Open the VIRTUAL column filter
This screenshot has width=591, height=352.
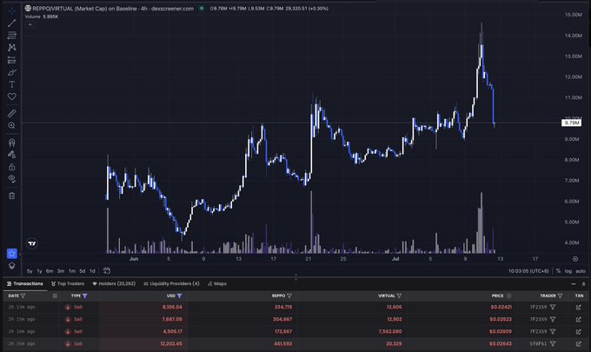399,296
